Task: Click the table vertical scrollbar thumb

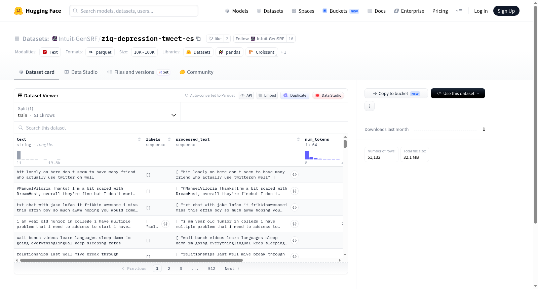Action: coord(345,144)
